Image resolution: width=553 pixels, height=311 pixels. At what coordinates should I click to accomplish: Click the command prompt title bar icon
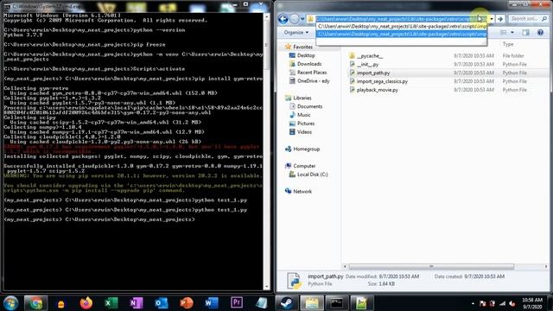click(7, 6)
